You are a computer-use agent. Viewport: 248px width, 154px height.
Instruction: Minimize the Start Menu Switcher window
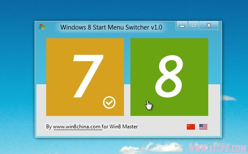[182, 26]
